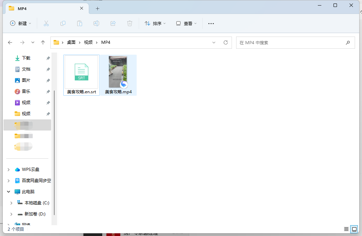This screenshot has width=362, height=236.
Task: Switch to details list view layout
Action: pyautogui.click(x=346, y=229)
